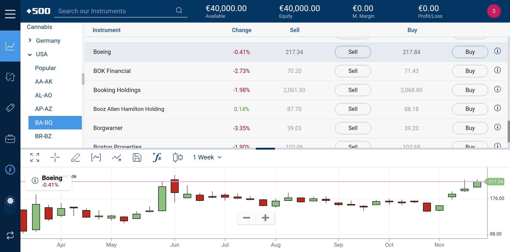
Task: Select the pencil drawing tool
Action: [75, 157]
